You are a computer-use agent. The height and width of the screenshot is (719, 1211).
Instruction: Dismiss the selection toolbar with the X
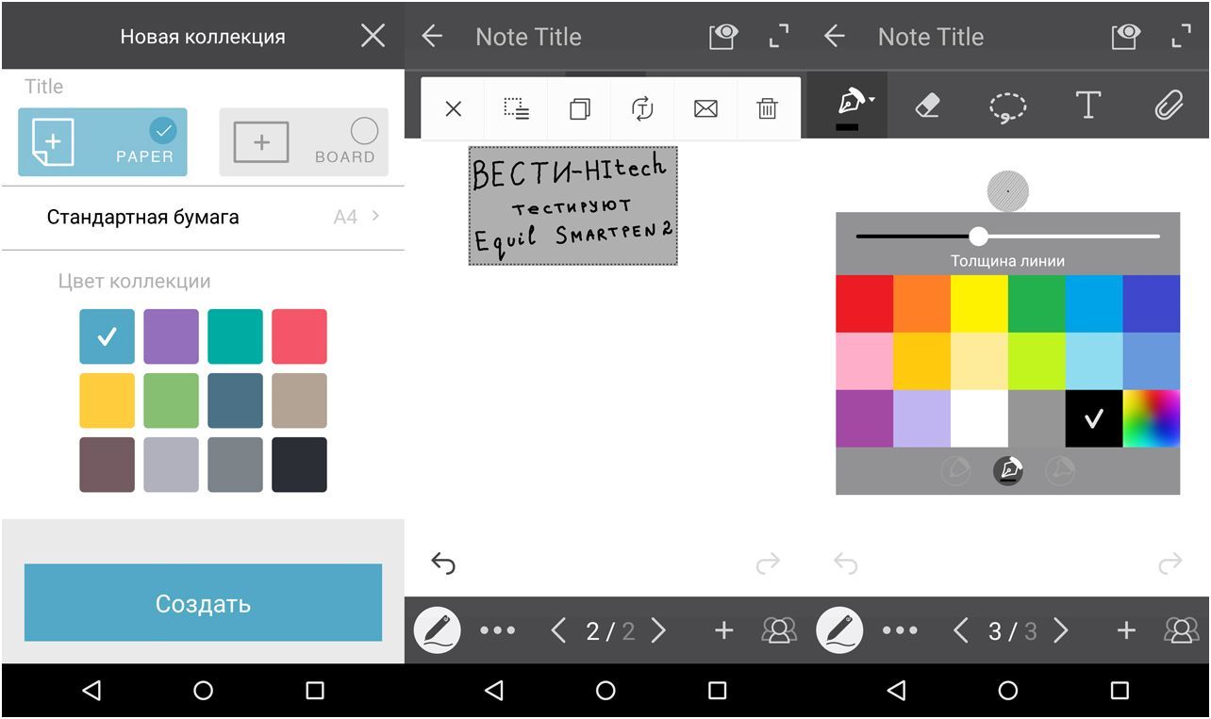tap(453, 109)
